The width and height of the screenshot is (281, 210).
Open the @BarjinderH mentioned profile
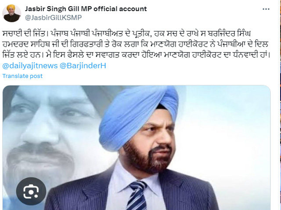click(83, 66)
